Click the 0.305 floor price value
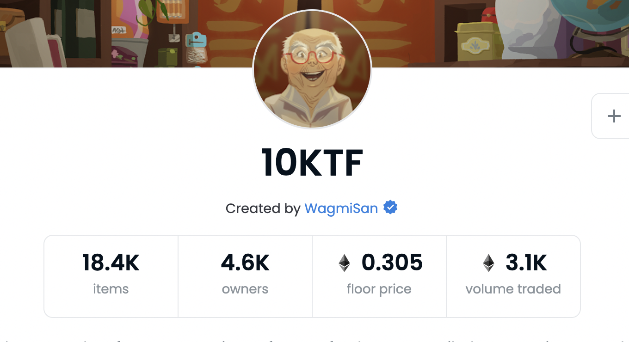The height and width of the screenshot is (342, 629). (392, 263)
